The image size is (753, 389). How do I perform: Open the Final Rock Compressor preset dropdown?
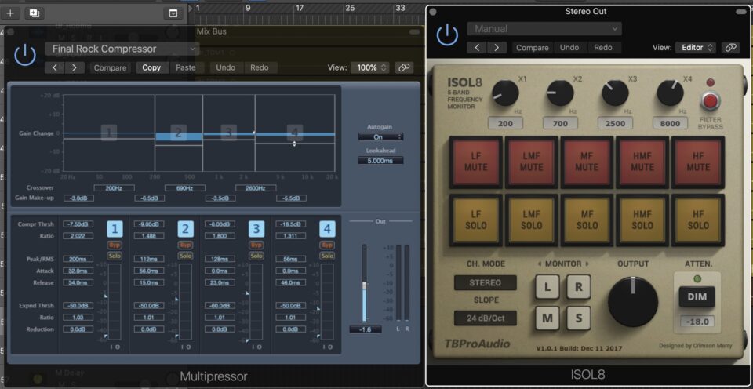(122, 49)
